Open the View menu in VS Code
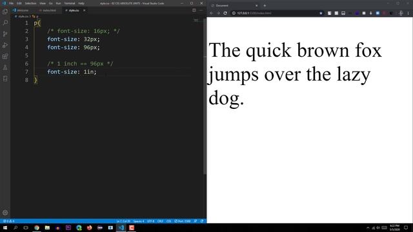 point(43,3)
